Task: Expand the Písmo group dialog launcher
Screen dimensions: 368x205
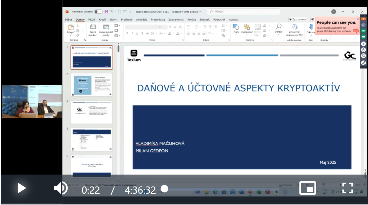Action: click(x=183, y=40)
